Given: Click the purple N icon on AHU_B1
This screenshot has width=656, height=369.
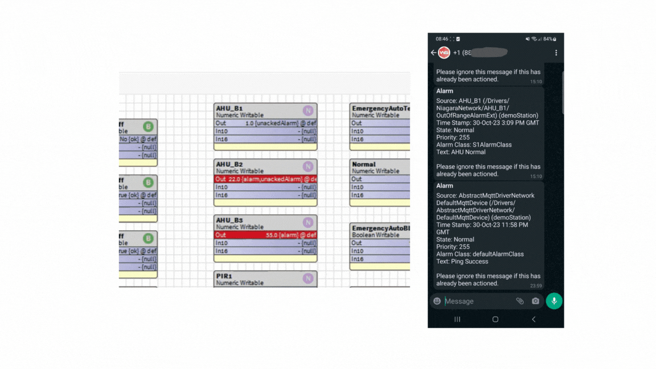Looking at the screenshot, I should click(x=308, y=110).
